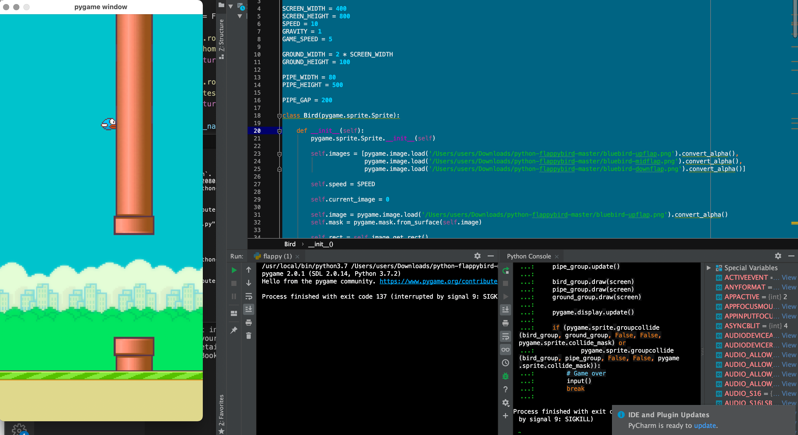Open command history clock icon in console
This screenshot has width=798, height=435.
coord(505,362)
